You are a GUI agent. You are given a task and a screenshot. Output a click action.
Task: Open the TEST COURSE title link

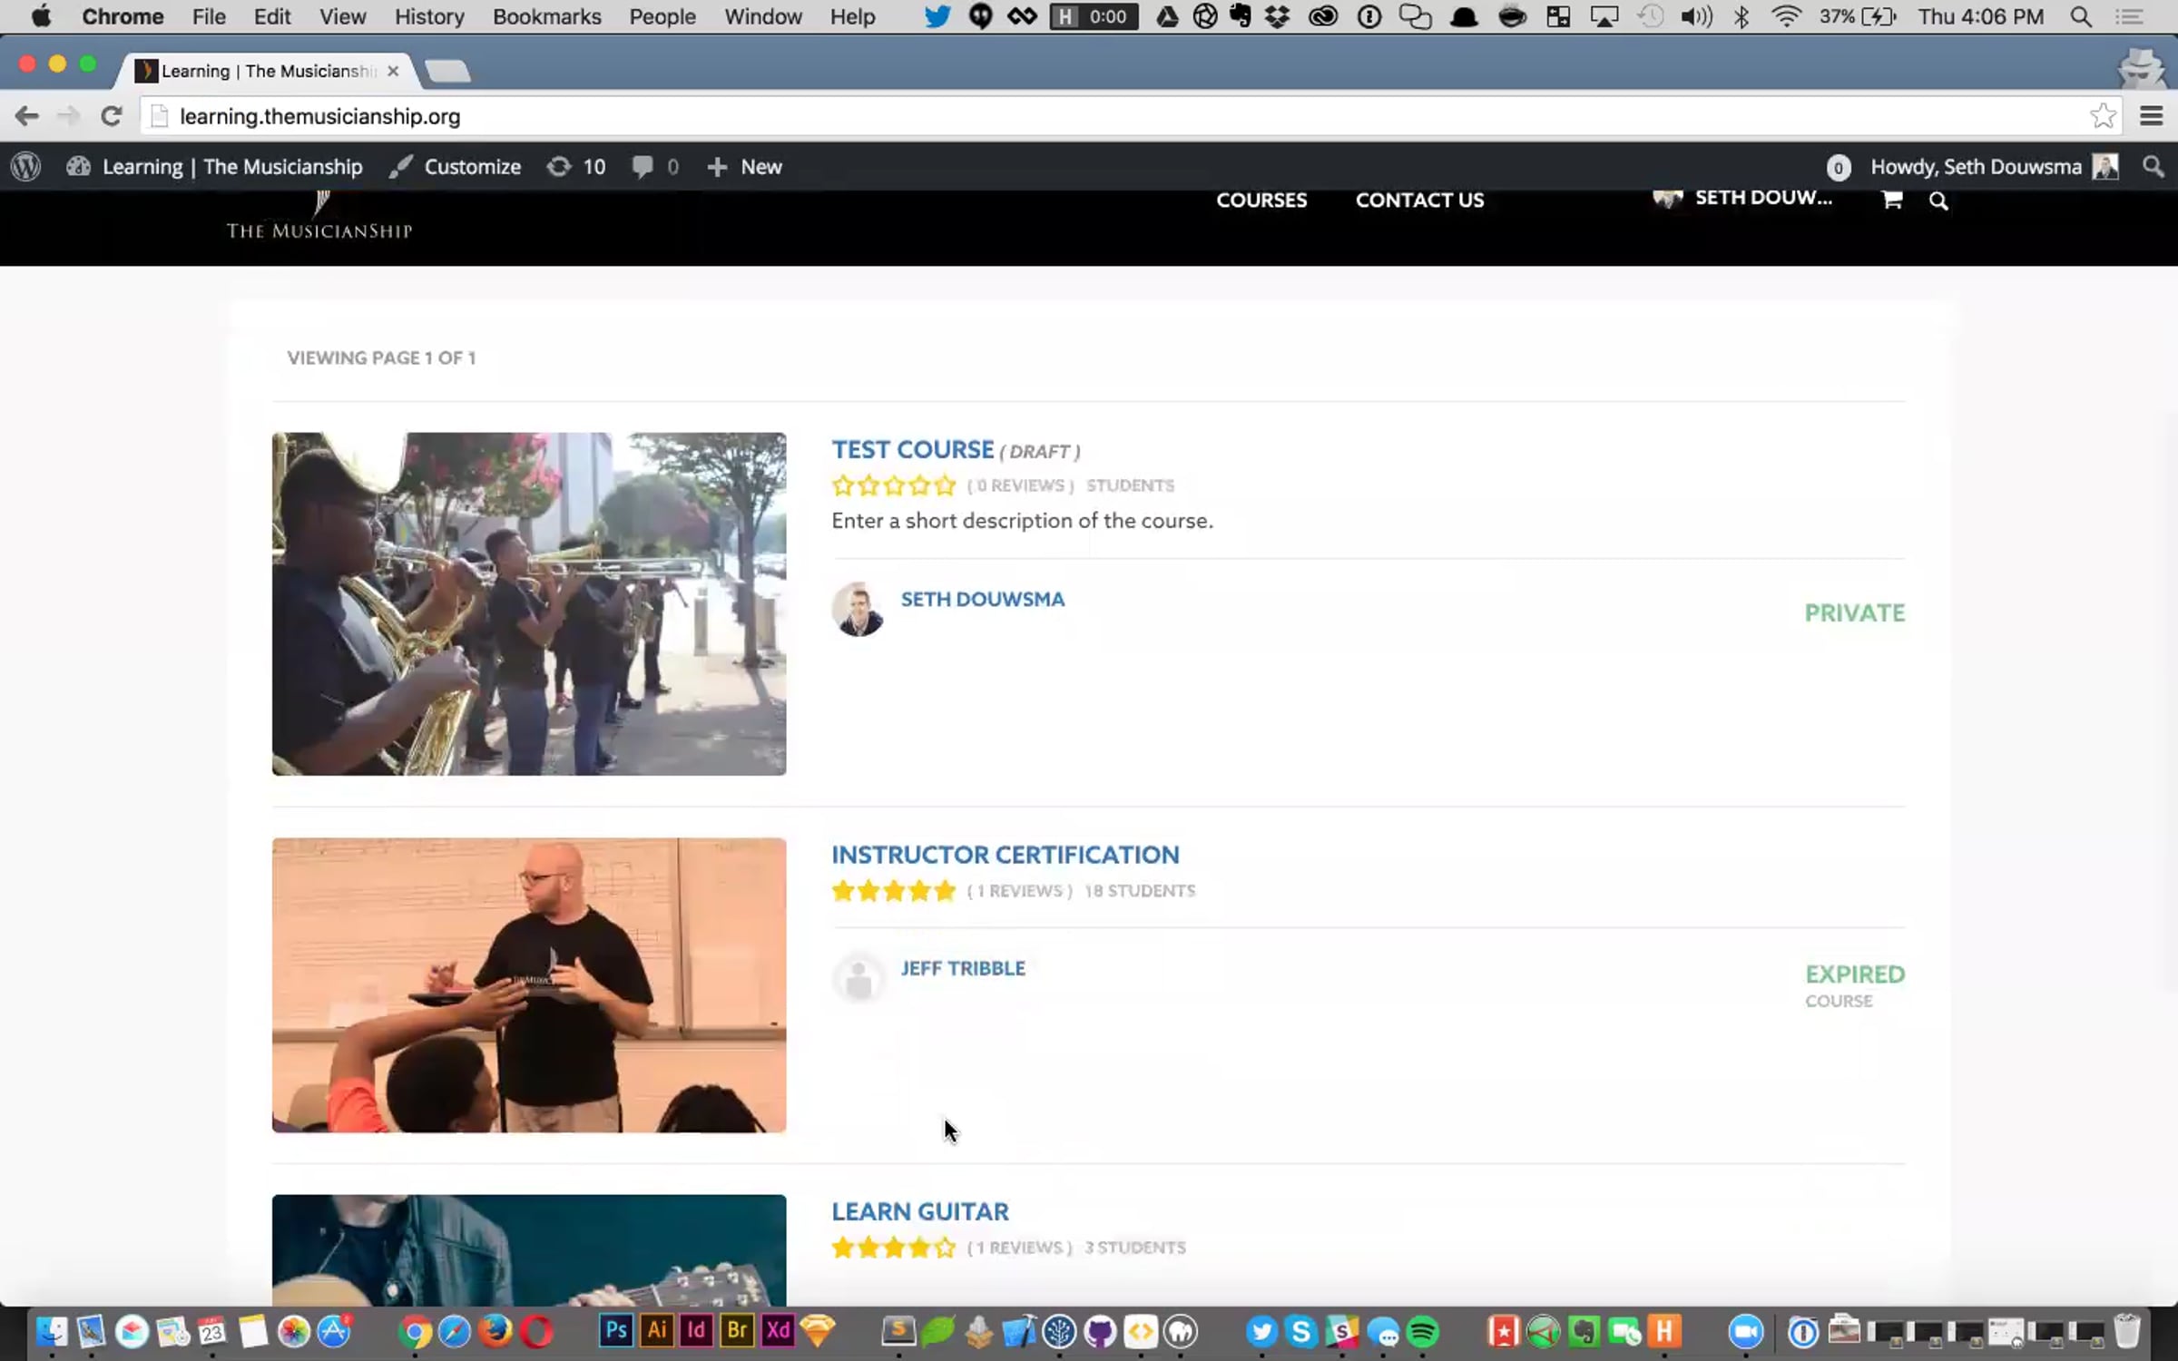(912, 450)
